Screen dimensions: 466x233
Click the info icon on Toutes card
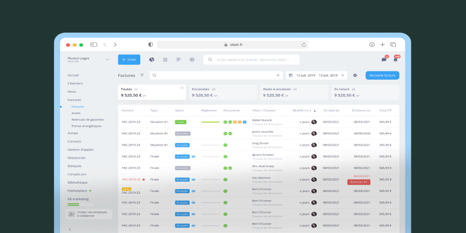click(182, 88)
